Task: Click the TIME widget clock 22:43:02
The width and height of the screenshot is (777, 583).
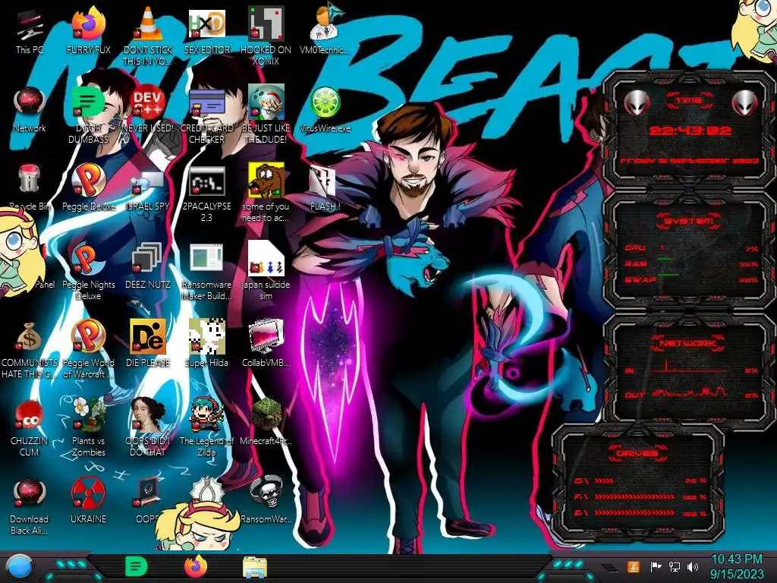Action: [x=690, y=131]
